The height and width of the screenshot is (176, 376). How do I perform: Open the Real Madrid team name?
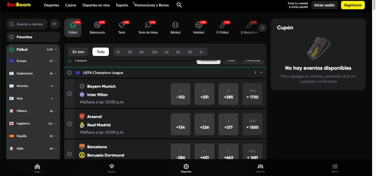pos(99,125)
